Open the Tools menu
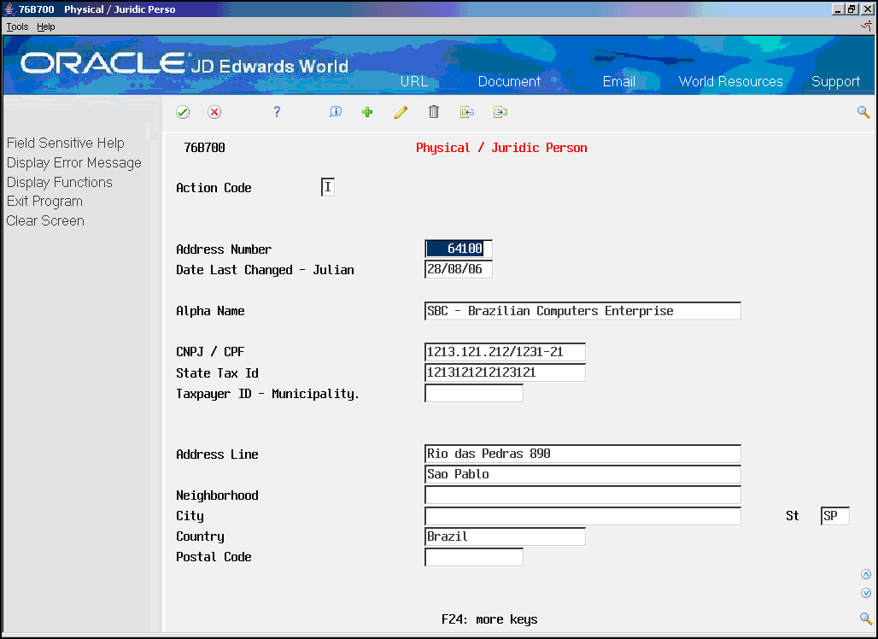 click(17, 26)
